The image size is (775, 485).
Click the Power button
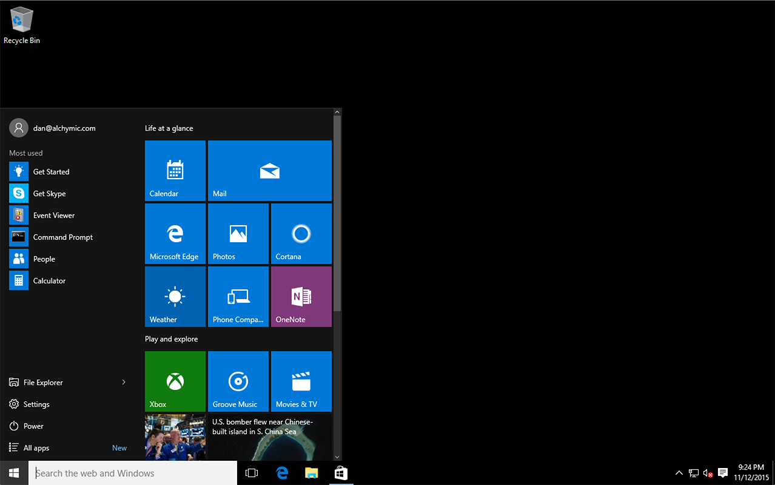point(33,426)
